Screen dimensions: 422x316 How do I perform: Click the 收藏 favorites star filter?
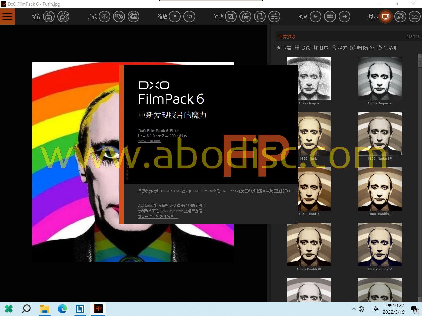coord(284,48)
